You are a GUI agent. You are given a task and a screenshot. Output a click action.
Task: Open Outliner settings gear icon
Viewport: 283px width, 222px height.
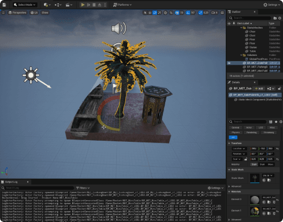[280, 18]
